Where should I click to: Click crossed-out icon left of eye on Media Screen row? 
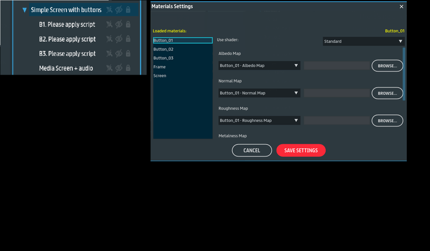coord(110,68)
